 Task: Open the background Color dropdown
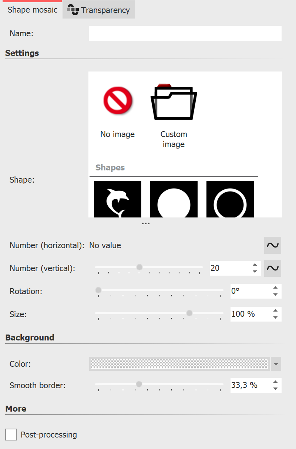[276, 364]
